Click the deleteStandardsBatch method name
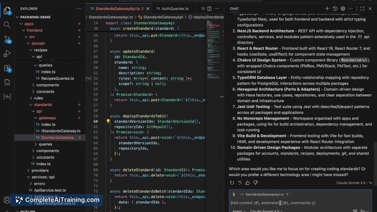The width and height of the screenshot is (377, 212). 144,191
